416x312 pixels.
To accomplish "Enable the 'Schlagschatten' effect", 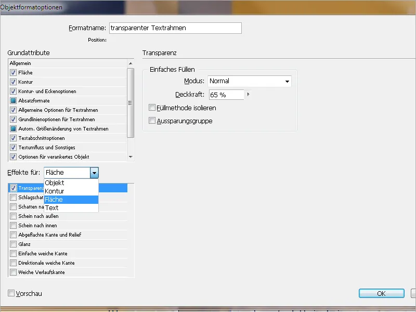I will 13,197.
